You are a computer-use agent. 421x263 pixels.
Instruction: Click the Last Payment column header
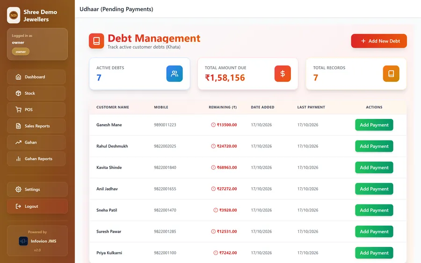(311, 107)
